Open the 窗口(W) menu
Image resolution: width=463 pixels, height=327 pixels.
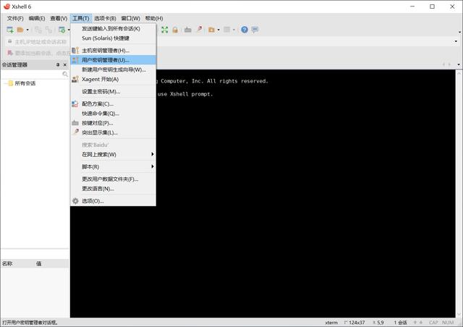pos(130,18)
